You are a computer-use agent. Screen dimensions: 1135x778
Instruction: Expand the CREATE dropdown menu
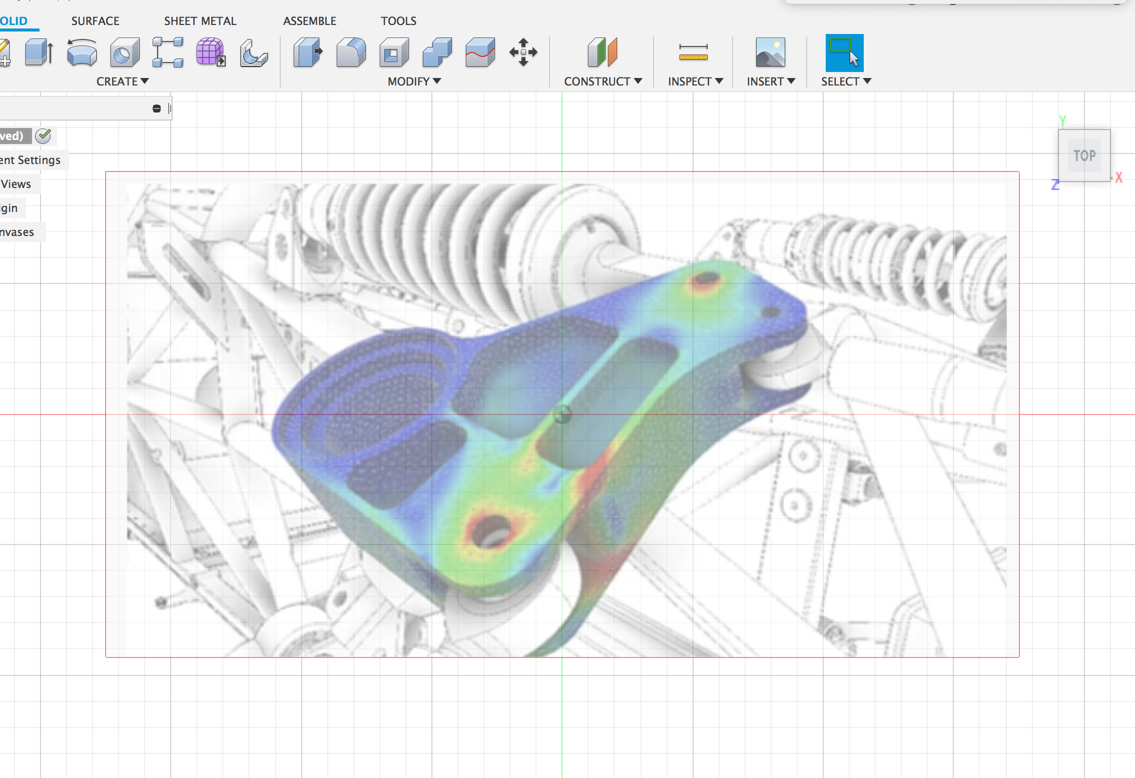point(121,80)
